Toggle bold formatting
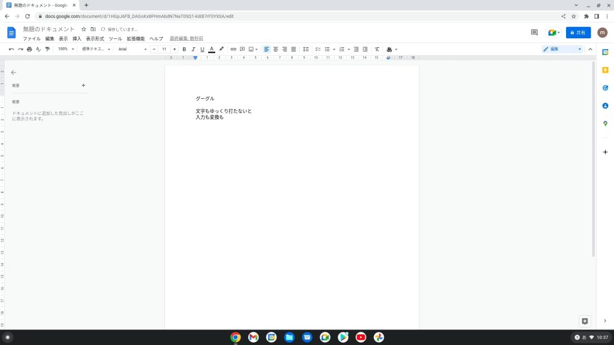 coord(184,49)
